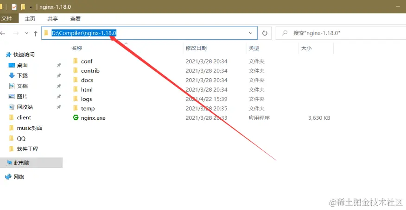This screenshot has height=210, width=406.
Task: Select the temp folder icon
Action: click(76, 108)
